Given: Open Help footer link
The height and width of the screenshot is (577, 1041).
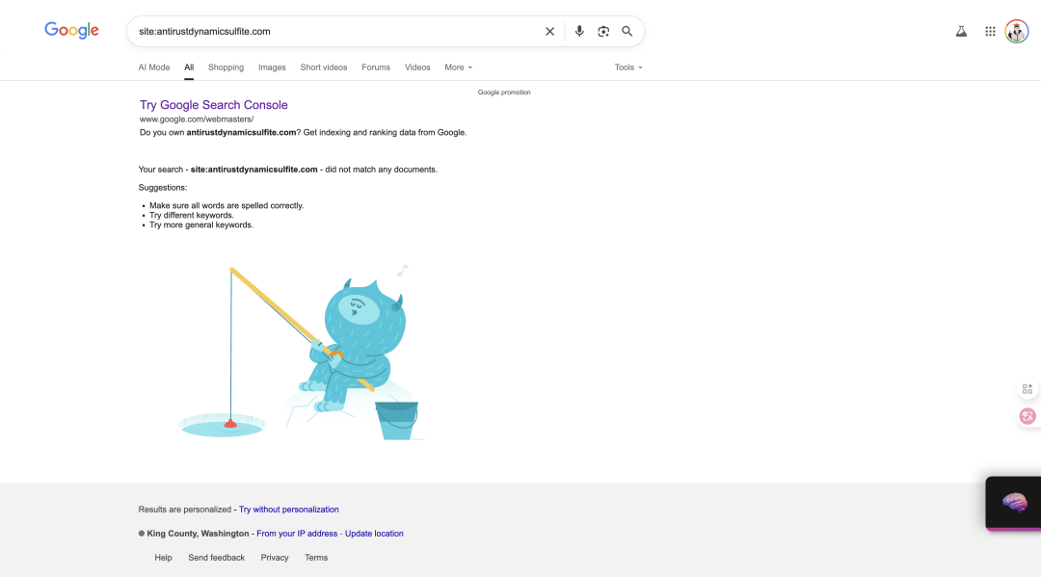Looking at the screenshot, I should (163, 558).
